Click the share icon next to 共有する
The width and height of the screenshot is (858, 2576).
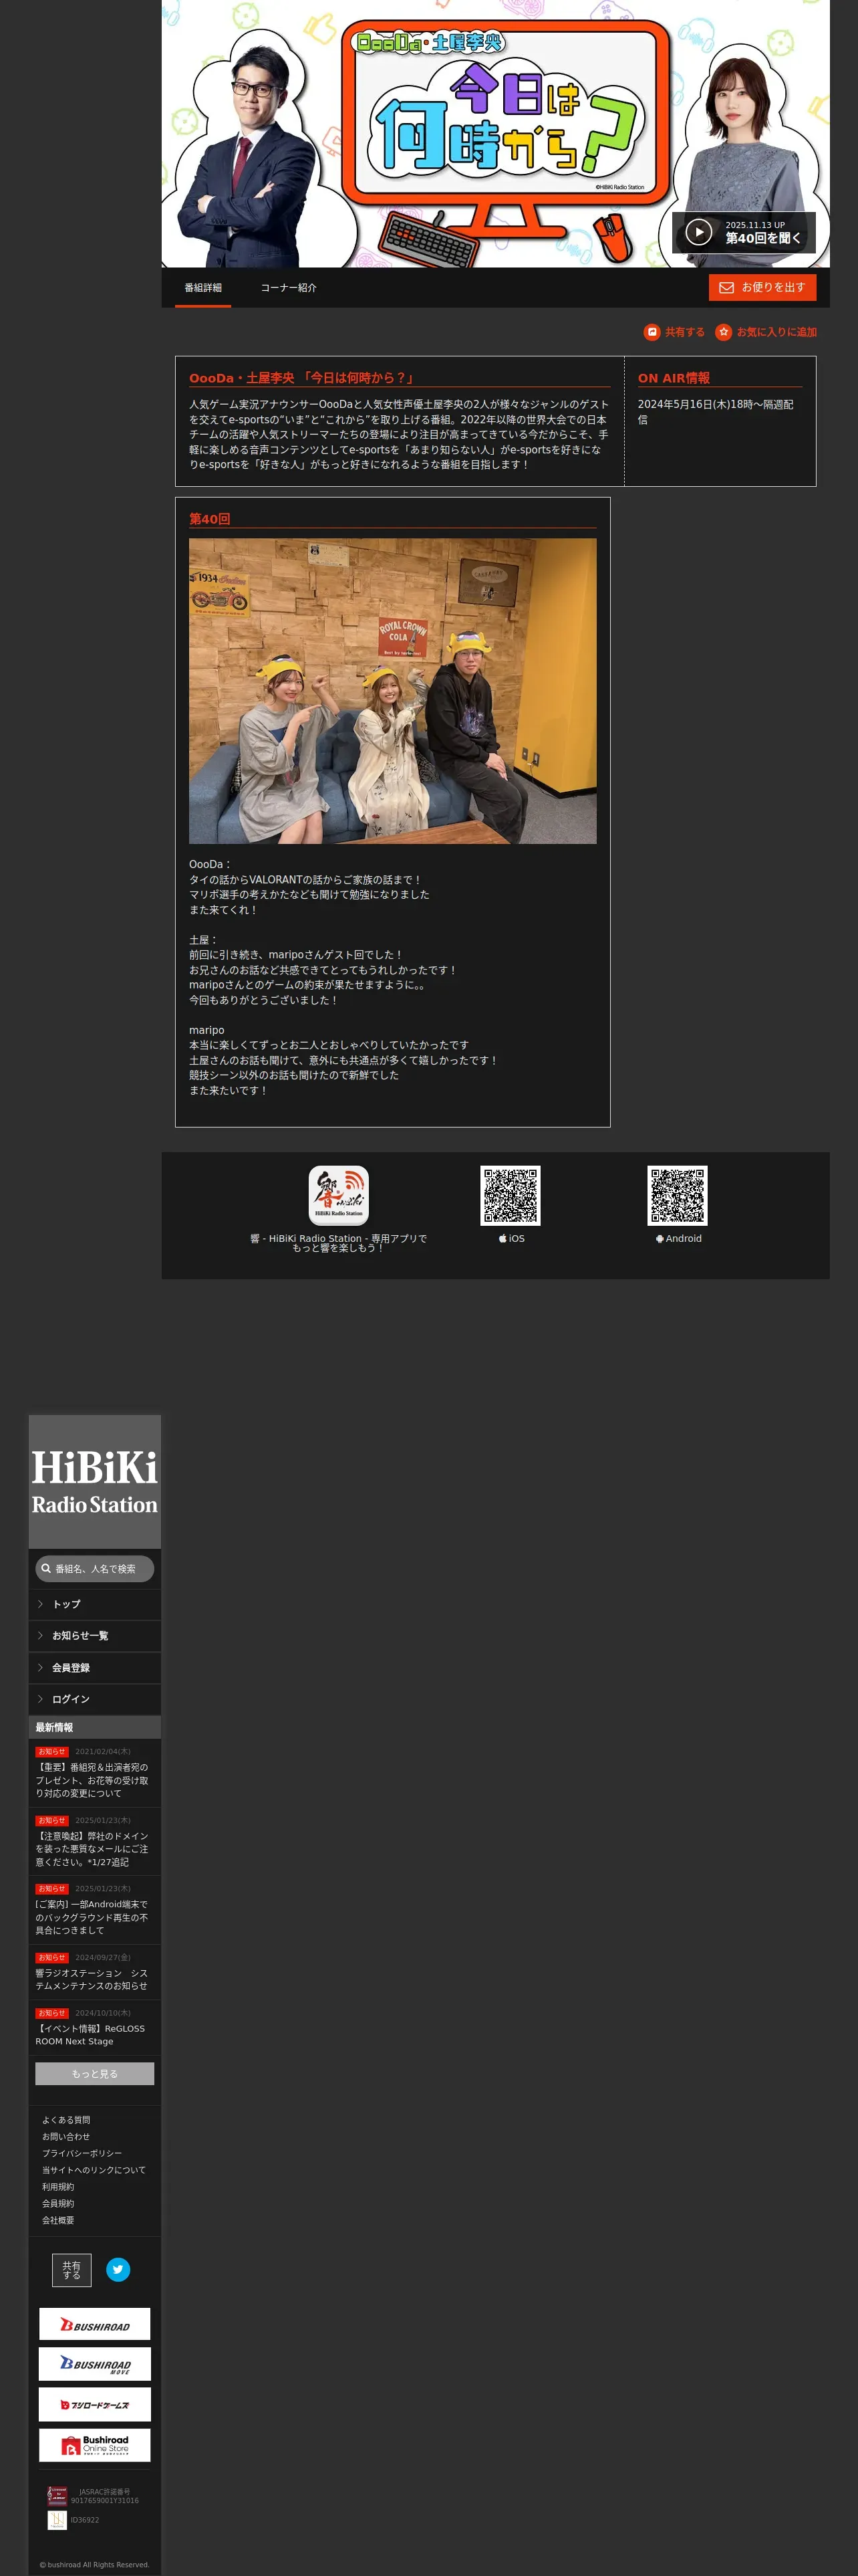pyautogui.click(x=652, y=332)
